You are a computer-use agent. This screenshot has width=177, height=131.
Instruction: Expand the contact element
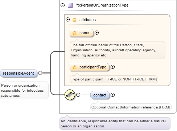click(x=112, y=95)
